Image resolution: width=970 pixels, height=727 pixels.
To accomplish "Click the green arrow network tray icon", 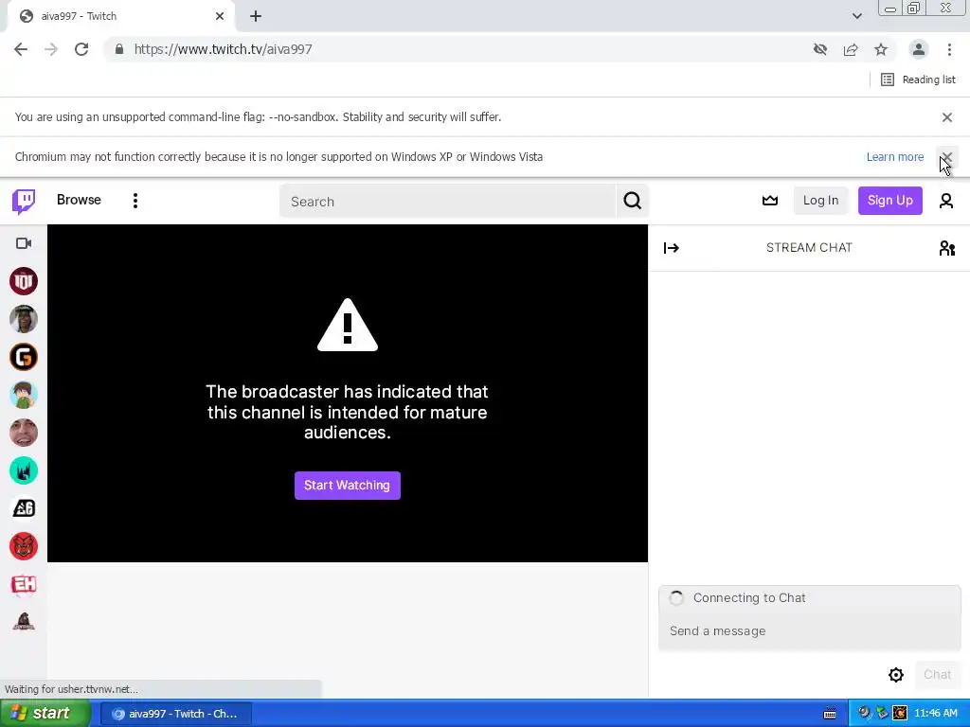I will 882,713.
